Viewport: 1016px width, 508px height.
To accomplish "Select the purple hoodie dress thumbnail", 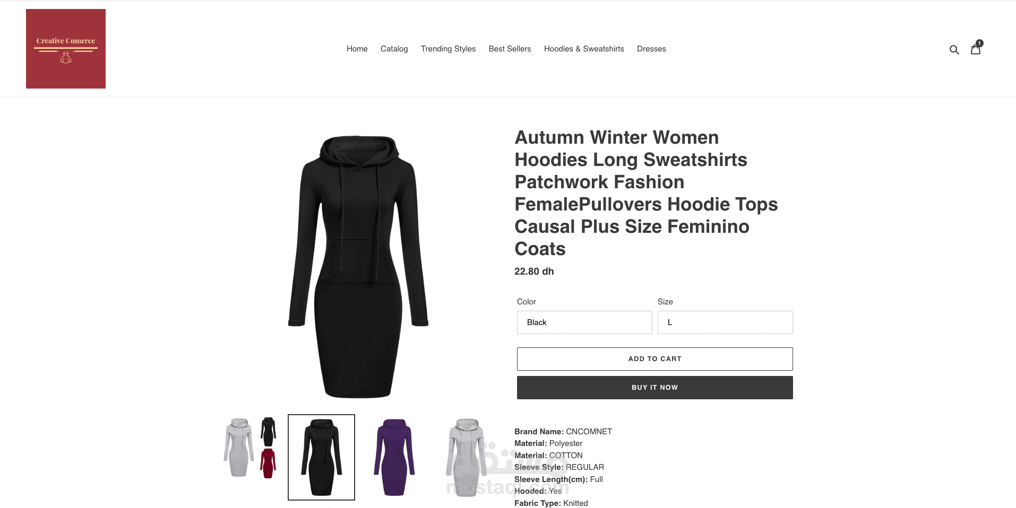I will (394, 457).
